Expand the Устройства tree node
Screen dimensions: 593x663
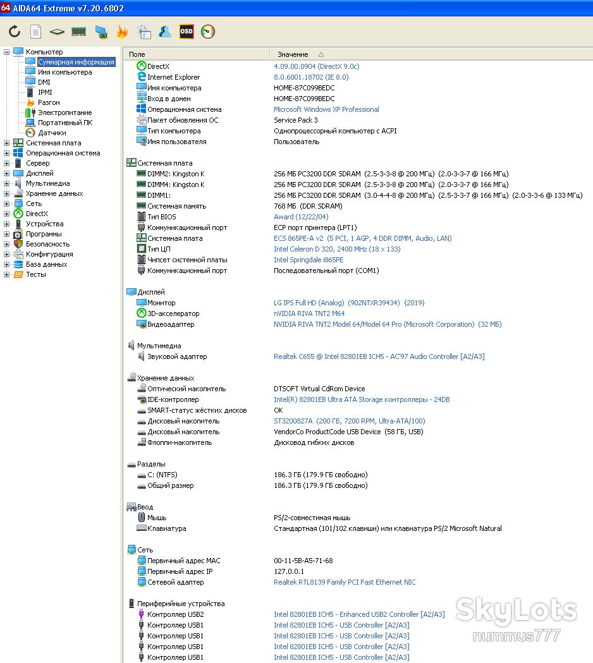6,224
